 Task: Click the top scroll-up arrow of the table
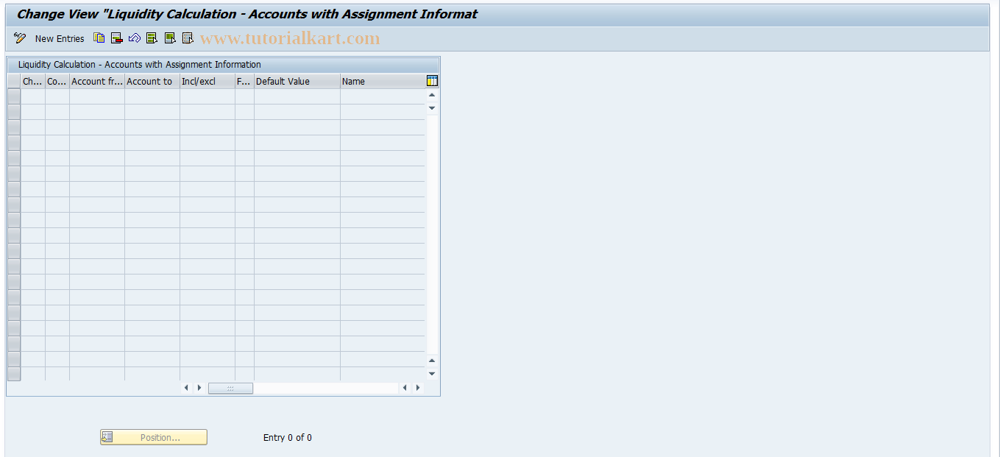[x=432, y=95]
